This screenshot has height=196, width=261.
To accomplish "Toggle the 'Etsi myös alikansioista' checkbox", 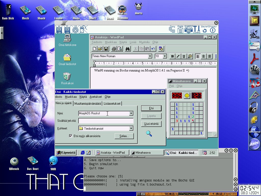I will (71, 136).
